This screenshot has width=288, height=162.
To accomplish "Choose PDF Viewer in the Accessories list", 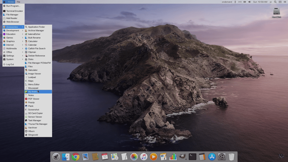I will pyautogui.click(x=34, y=99).
